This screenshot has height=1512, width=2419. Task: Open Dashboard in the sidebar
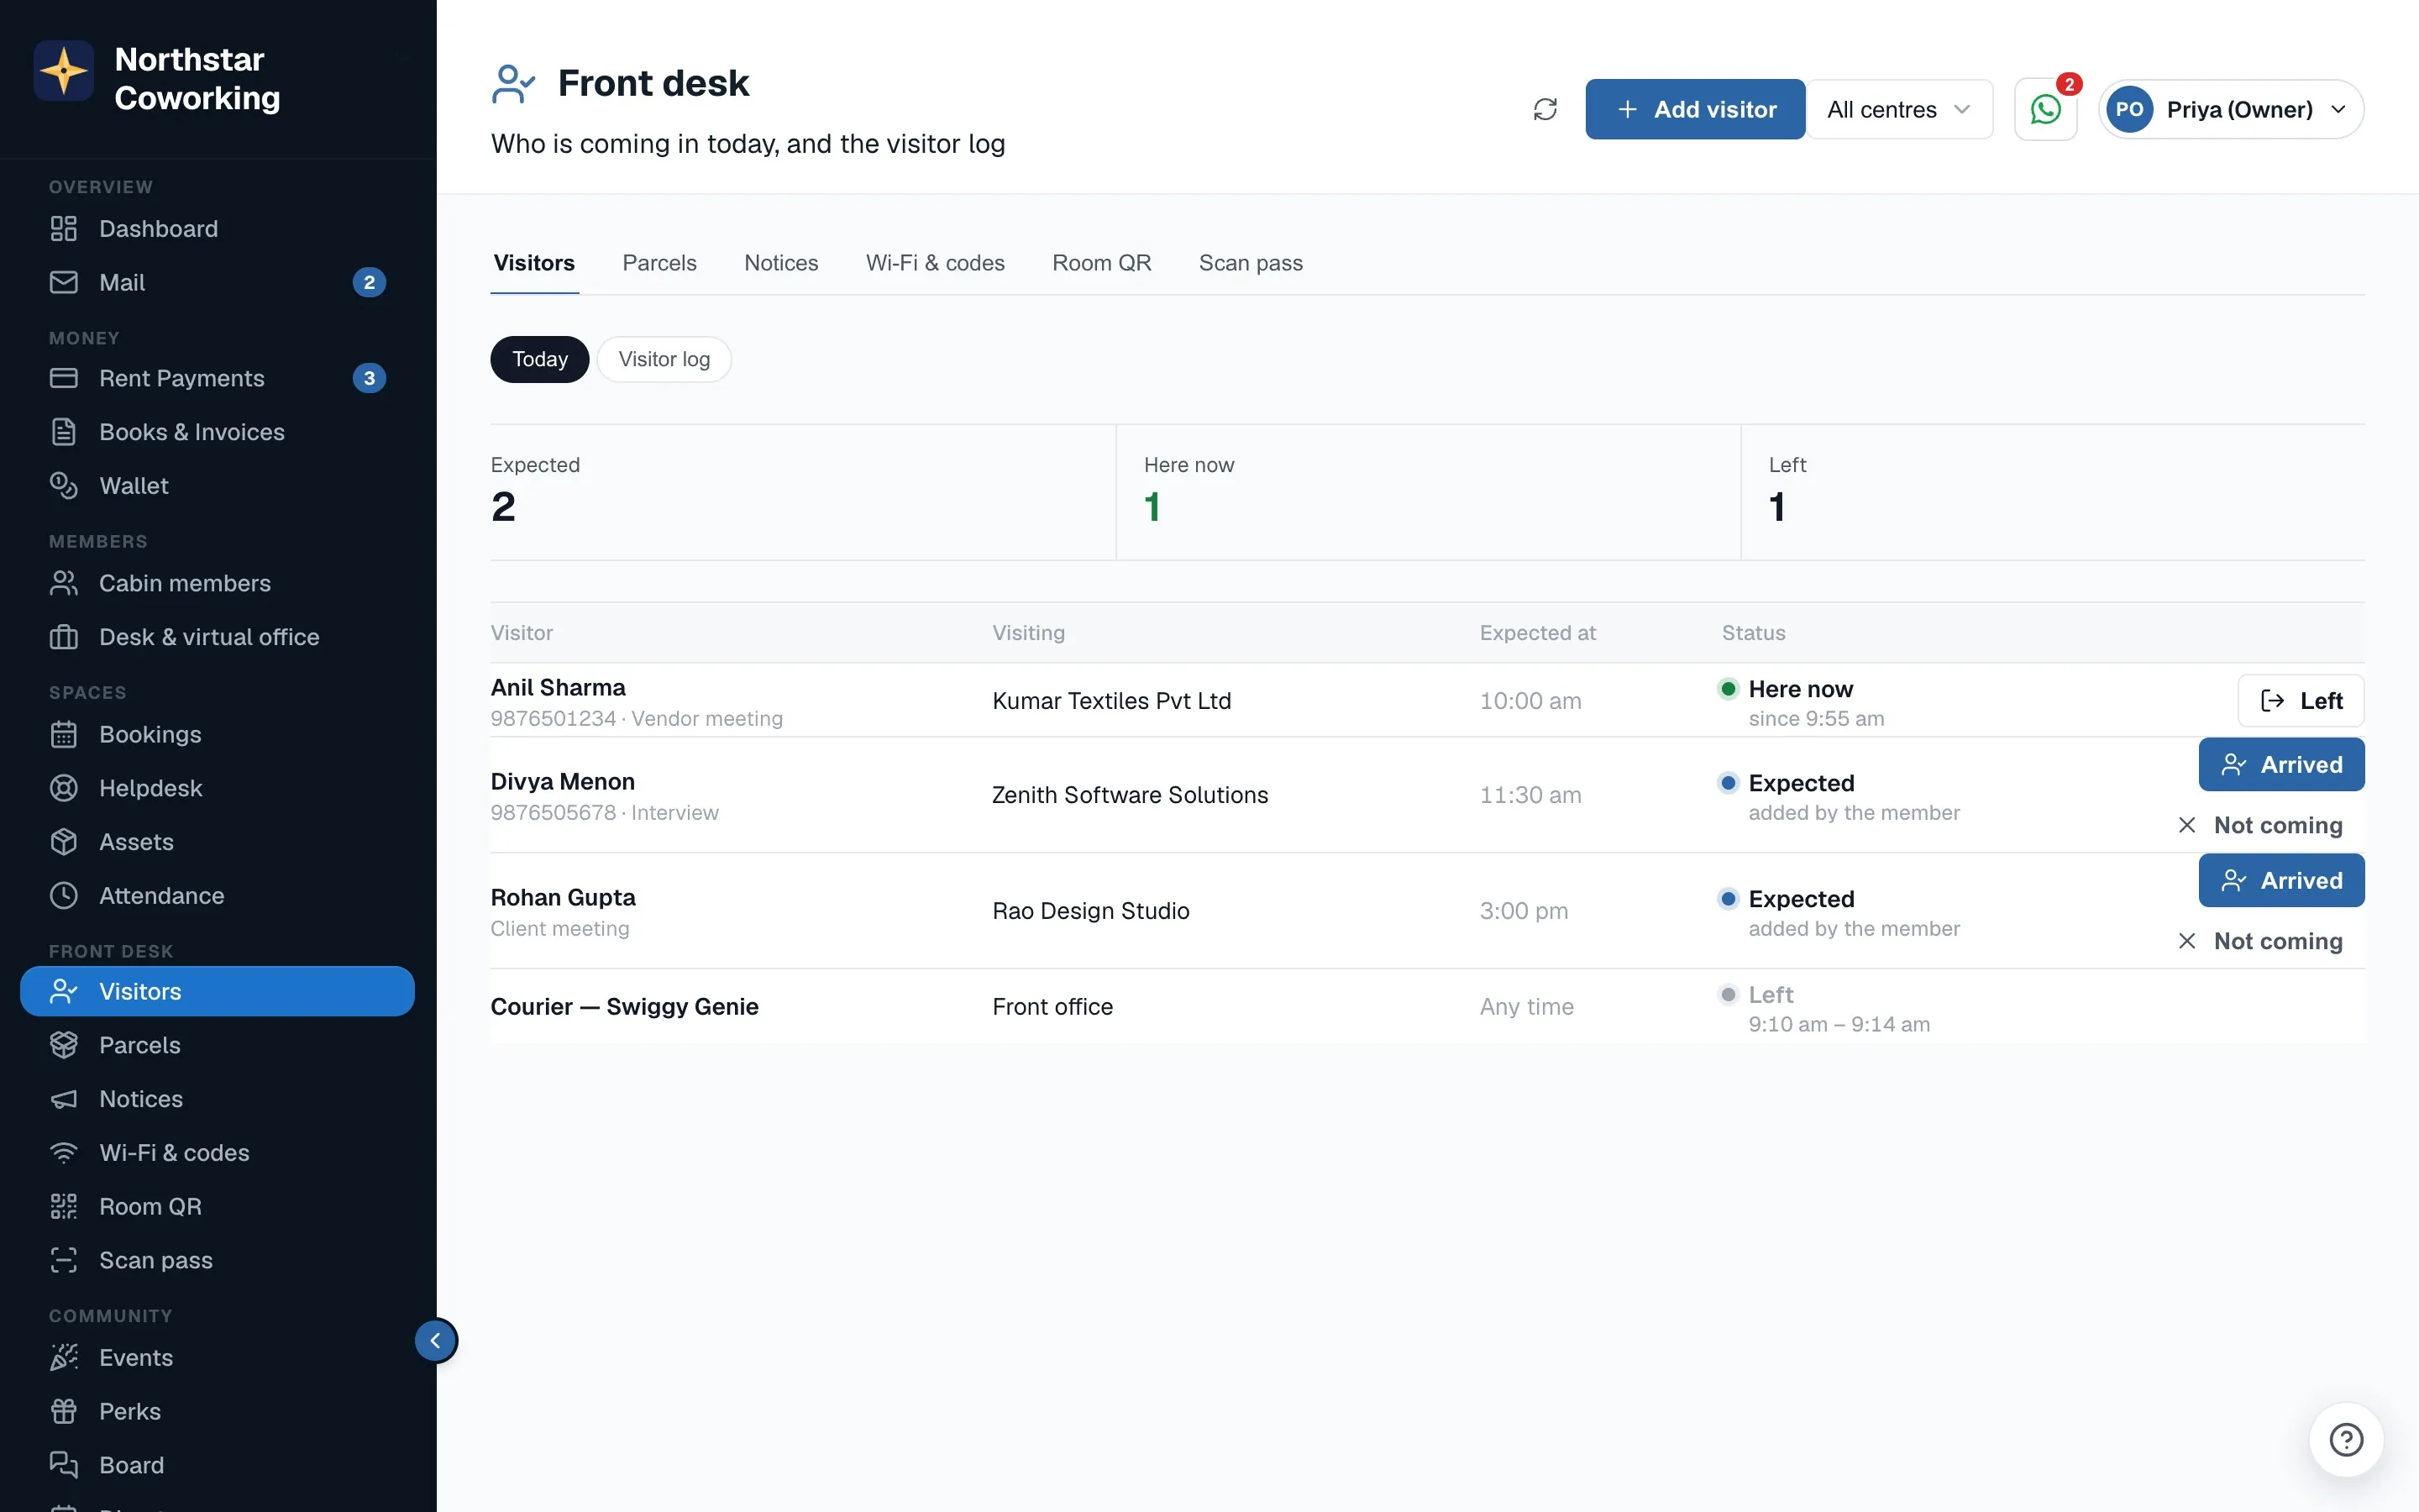[x=217, y=229]
